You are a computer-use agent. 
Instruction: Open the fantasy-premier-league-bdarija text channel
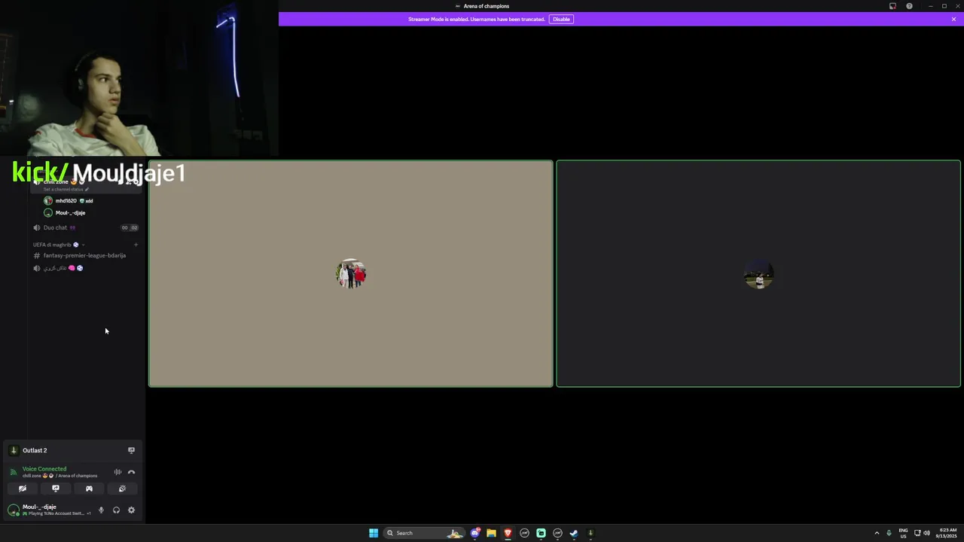pyautogui.click(x=84, y=255)
